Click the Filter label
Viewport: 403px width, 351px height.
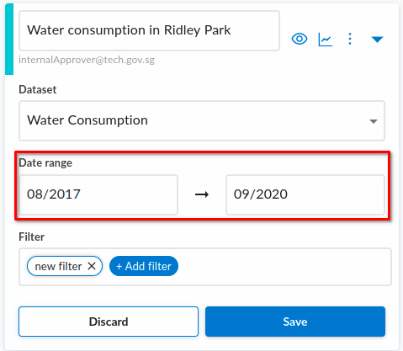point(31,237)
